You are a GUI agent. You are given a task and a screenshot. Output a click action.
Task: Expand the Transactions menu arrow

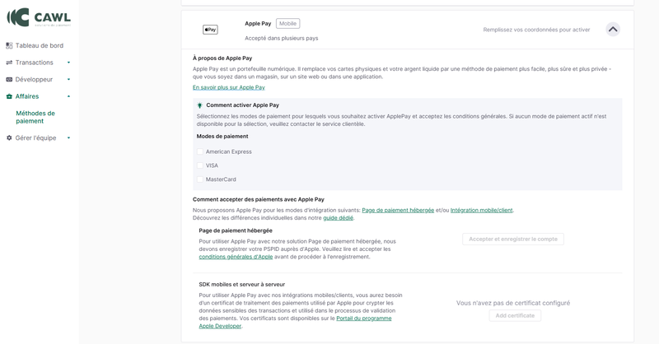(x=68, y=63)
